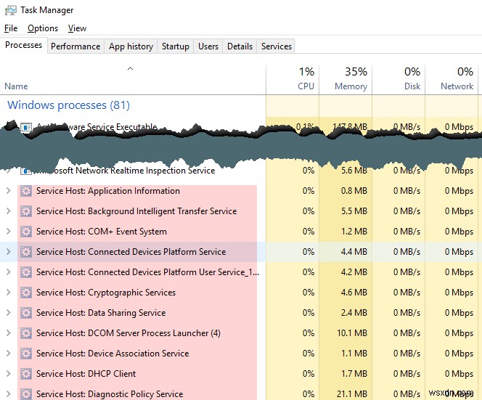Image resolution: width=482 pixels, height=400 pixels.
Task: Click gear icon of Background Intelligent Transfer Service
Action: point(26,211)
